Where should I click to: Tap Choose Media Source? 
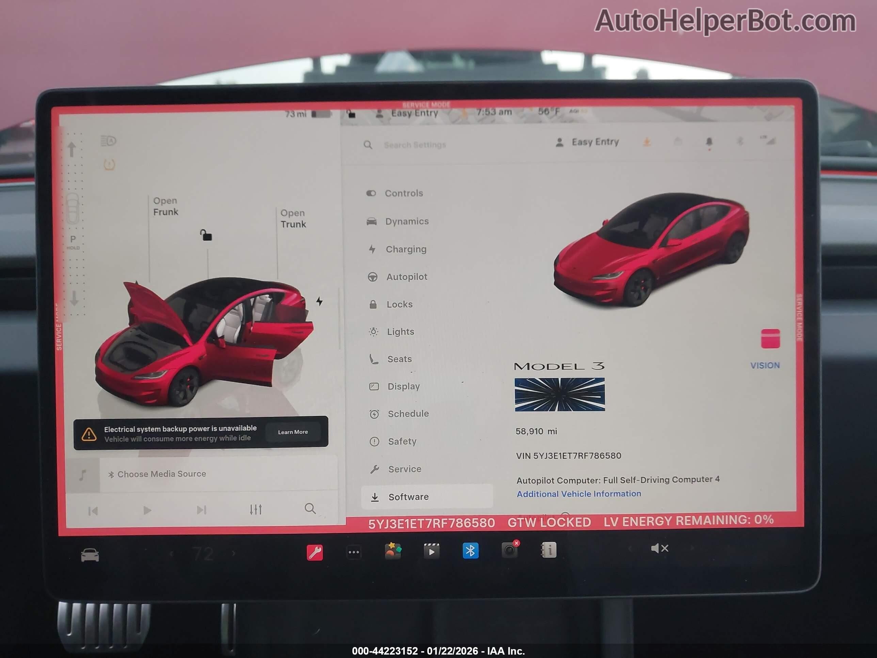point(162,474)
